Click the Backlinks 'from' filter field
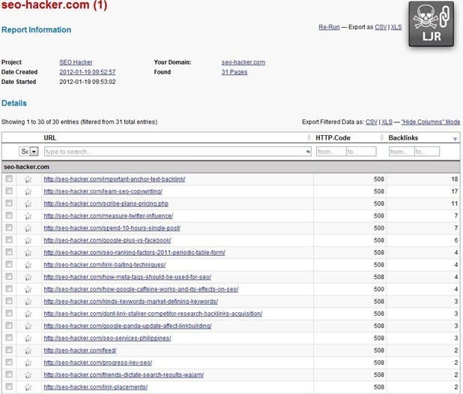 point(401,152)
